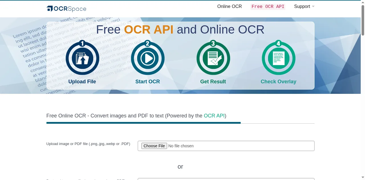365x180 pixels.
Task: Click the page vertical scrollbar thumb
Action: (x=363, y=20)
